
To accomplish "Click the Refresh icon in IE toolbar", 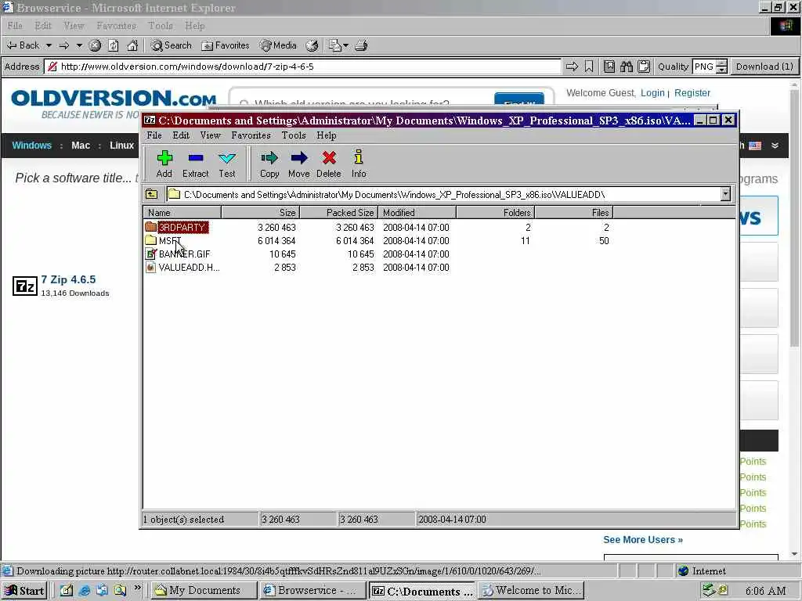I will 114,45.
